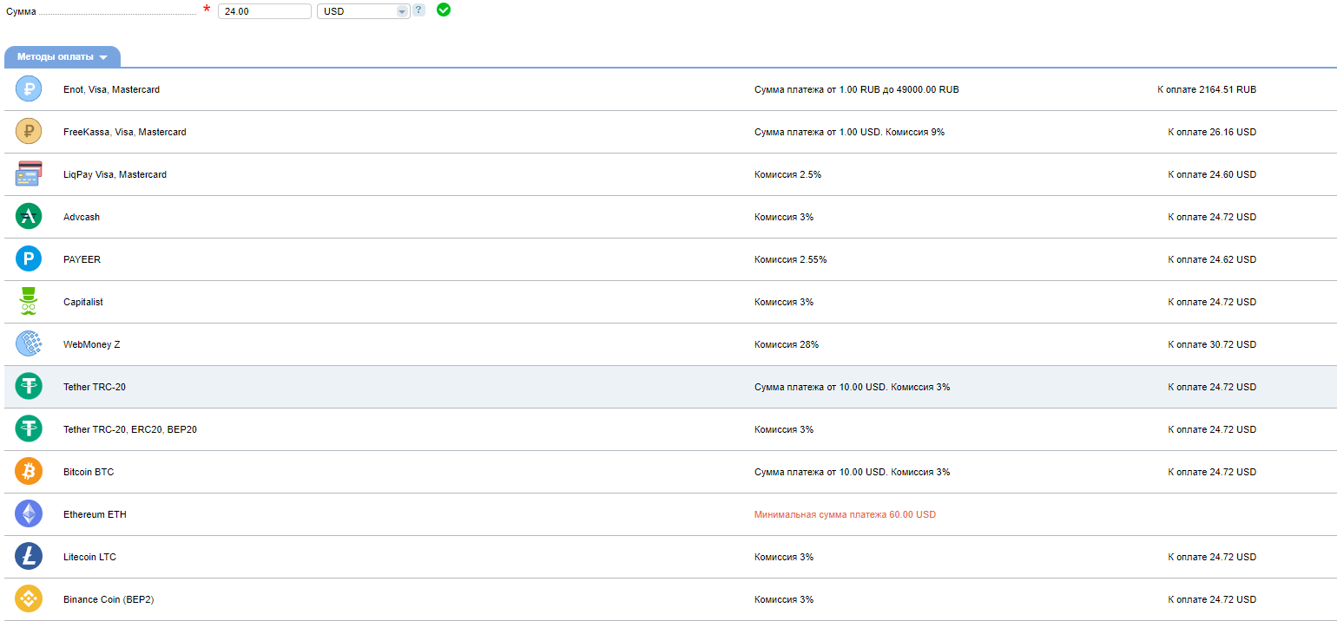1337x621 pixels.
Task: Click the LiqPay credit card icon
Action: [29, 173]
